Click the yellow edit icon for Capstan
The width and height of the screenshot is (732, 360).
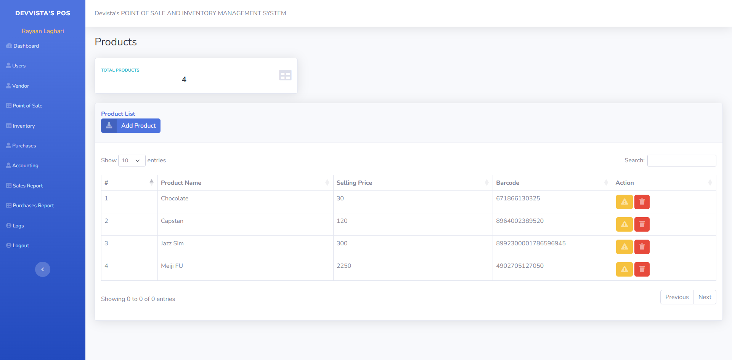pos(624,224)
